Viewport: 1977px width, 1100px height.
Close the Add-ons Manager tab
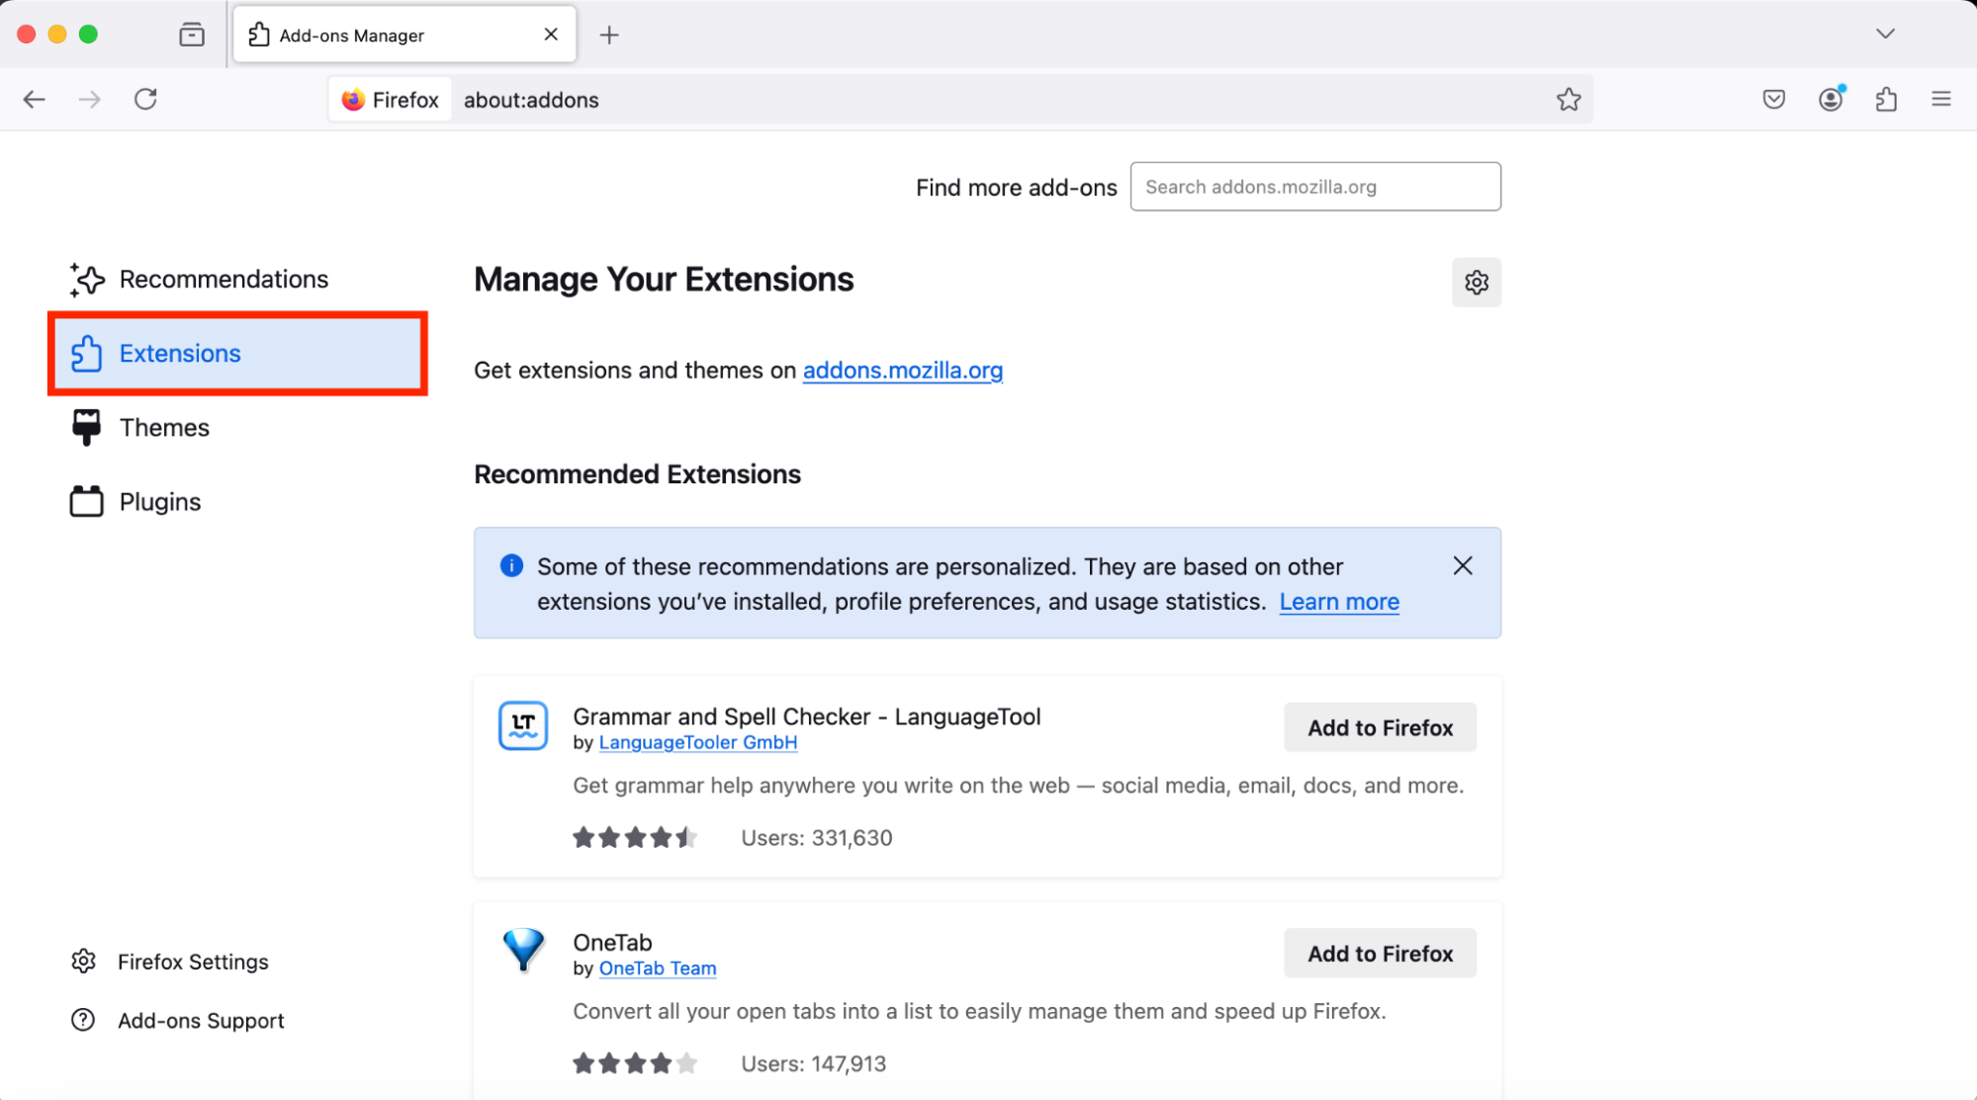[x=551, y=35]
